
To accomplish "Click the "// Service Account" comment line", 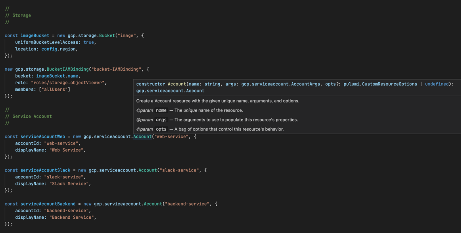I will coord(28,116).
